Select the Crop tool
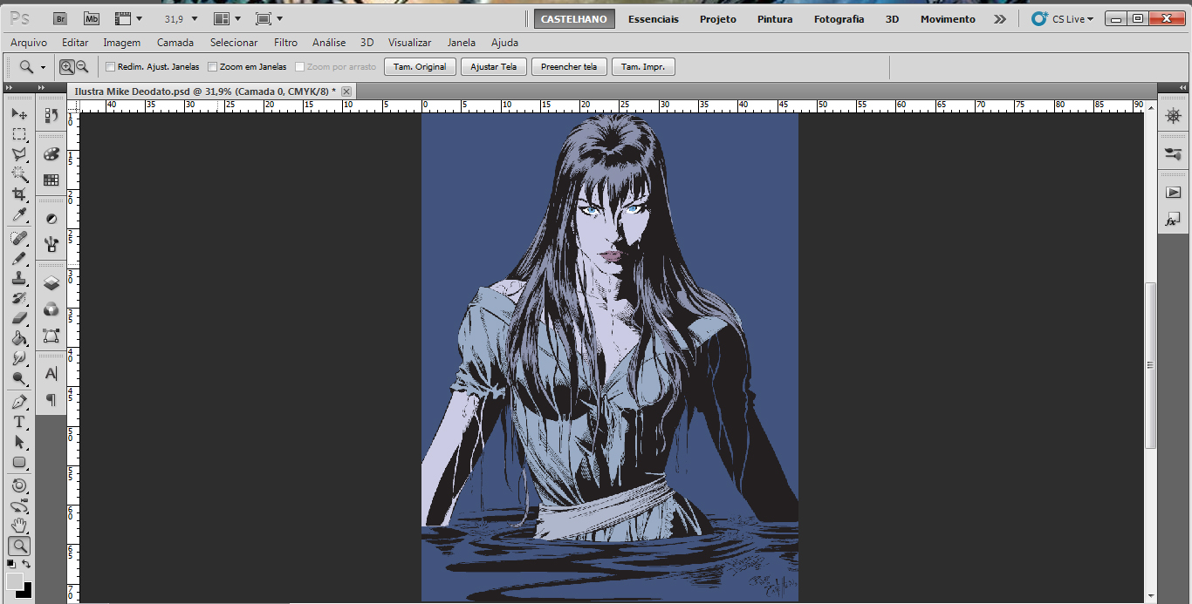This screenshot has height=604, width=1192. 18,194
